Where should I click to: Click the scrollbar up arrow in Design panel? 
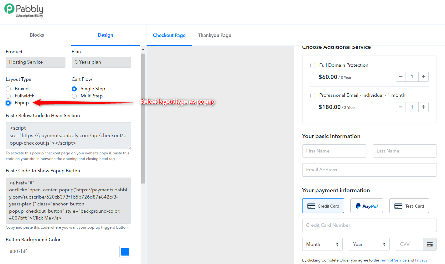[x=143, y=49]
